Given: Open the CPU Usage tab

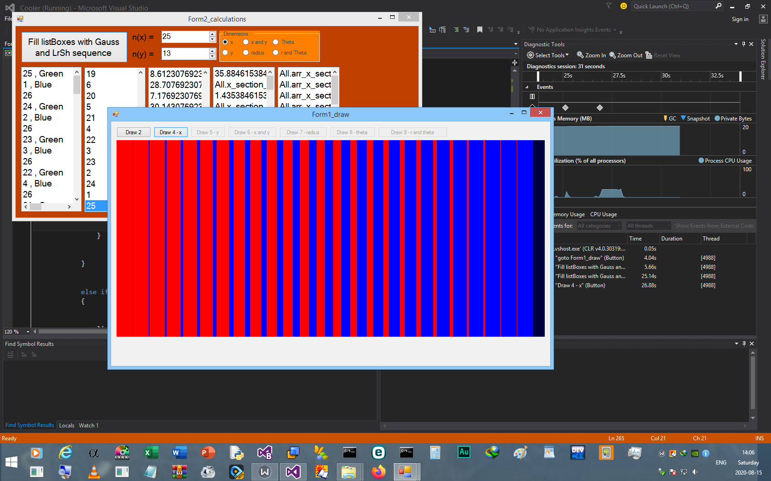Looking at the screenshot, I should tap(603, 214).
